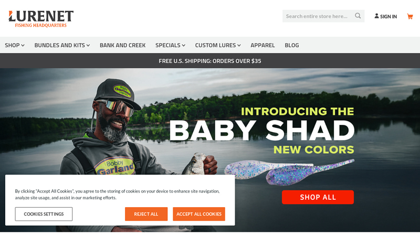Click the Baby Shad hero headline
This screenshot has height=236, width=420.
(x=261, y=130)
